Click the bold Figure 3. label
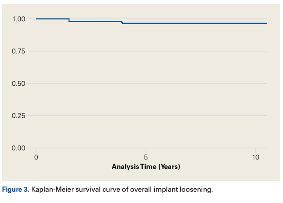 (16, 189)
